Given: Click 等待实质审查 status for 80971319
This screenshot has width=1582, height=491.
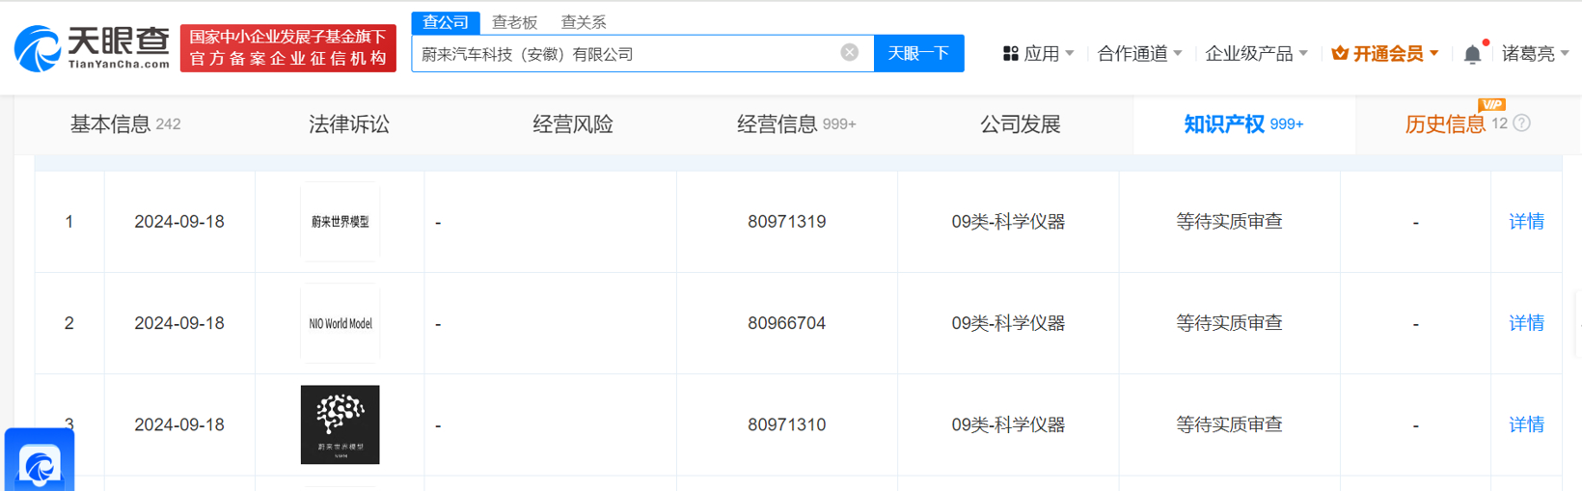Looking at the screenshot, I should [x=1229, y=222].
